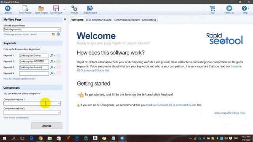Open 'How do I choose best keywords?' link
The width and height of the screenshot is (253, 142).
click(x=19, y=79)
